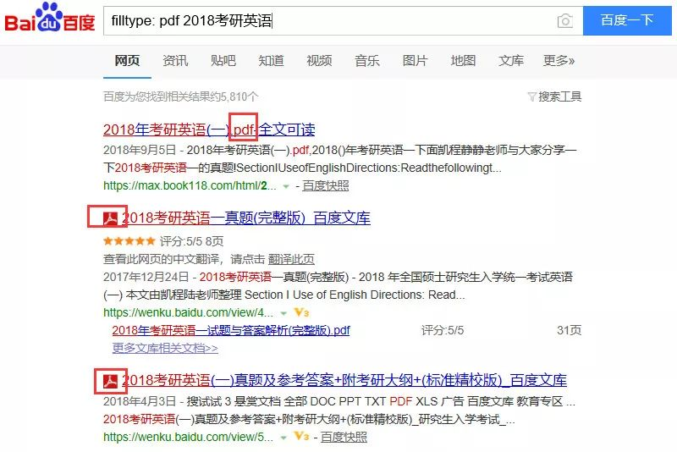Click the 百度为您找到相关结果约5,810个 text
Screen dimensions: 677x452
(x=181, y=96)
